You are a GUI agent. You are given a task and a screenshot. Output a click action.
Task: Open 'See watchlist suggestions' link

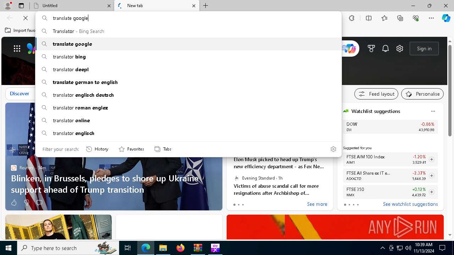tap(410, 204)
